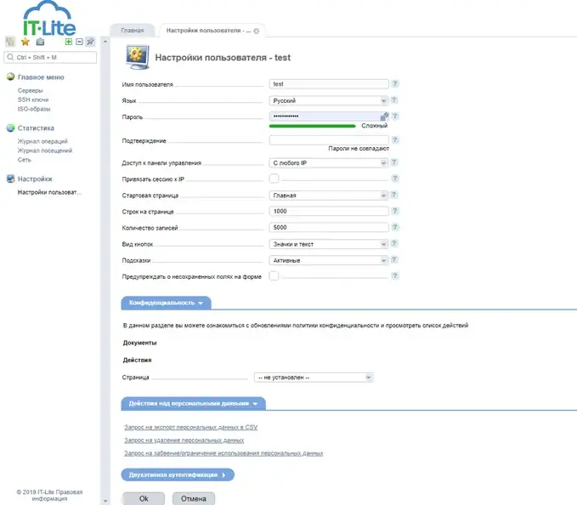Enable Привязать сессию к IP checkbox
The width and height of the screenshot is (577, 505).
274,179
